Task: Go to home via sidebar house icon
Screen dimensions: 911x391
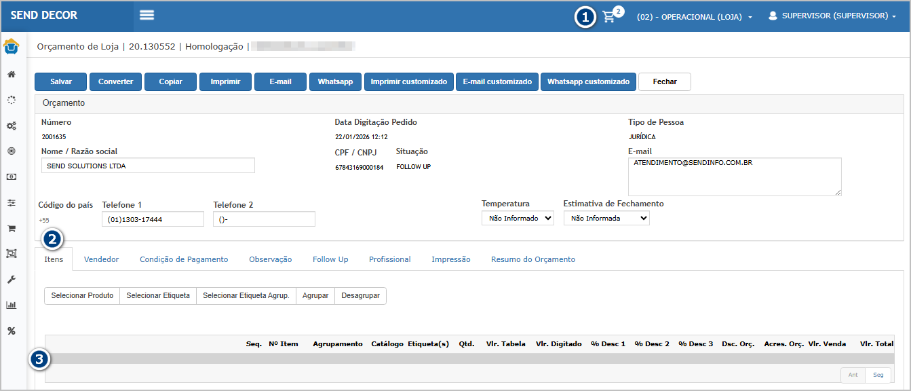Action: [x=12, y=74]
